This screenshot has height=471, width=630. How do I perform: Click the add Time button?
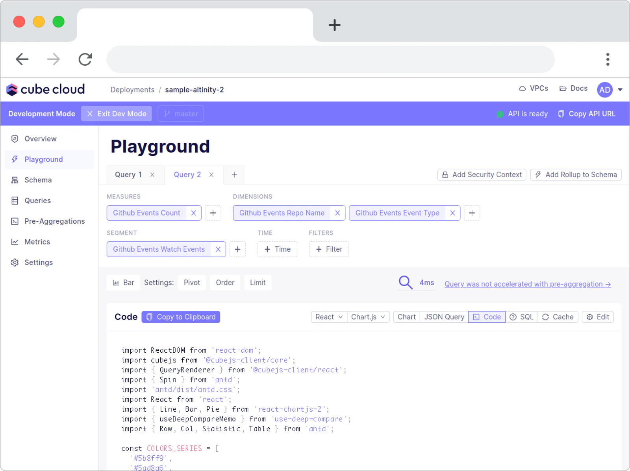pos(277,249)
